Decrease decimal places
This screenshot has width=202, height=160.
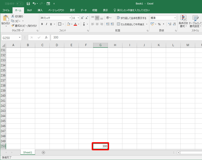pyautogui.click(x=175, y=24)
